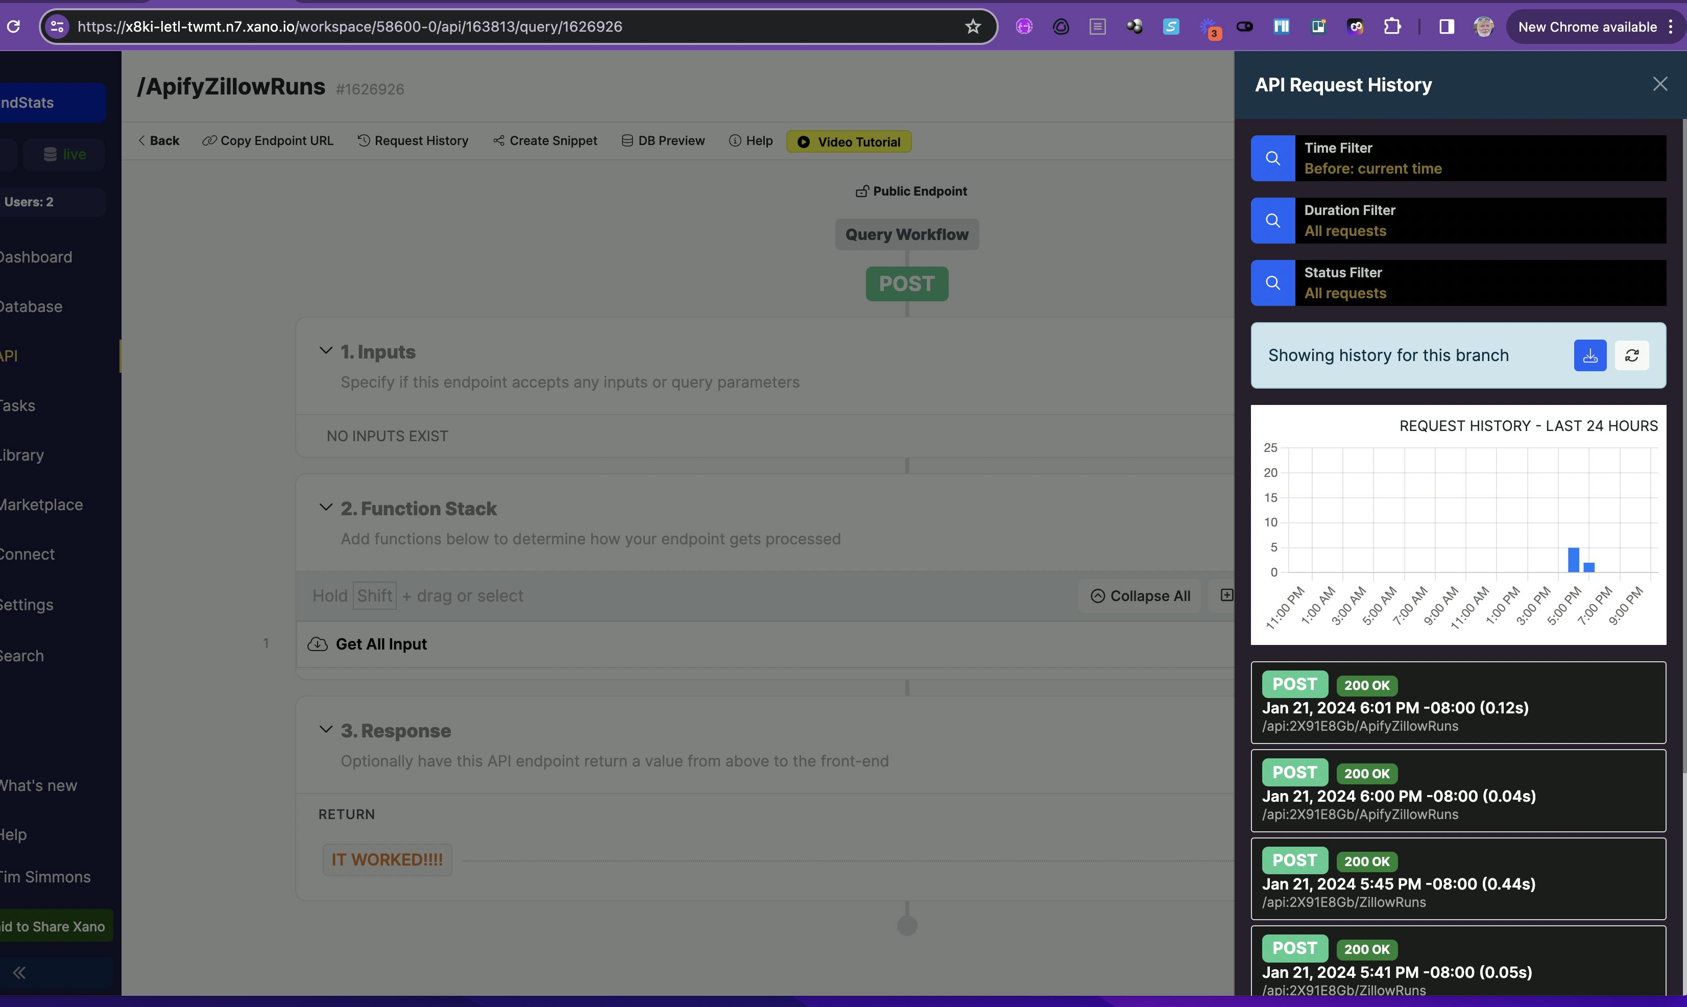Click the Duration Filter search icon
Image resolution: width=1687 pixels, height=1007 pixels.
1272,221
